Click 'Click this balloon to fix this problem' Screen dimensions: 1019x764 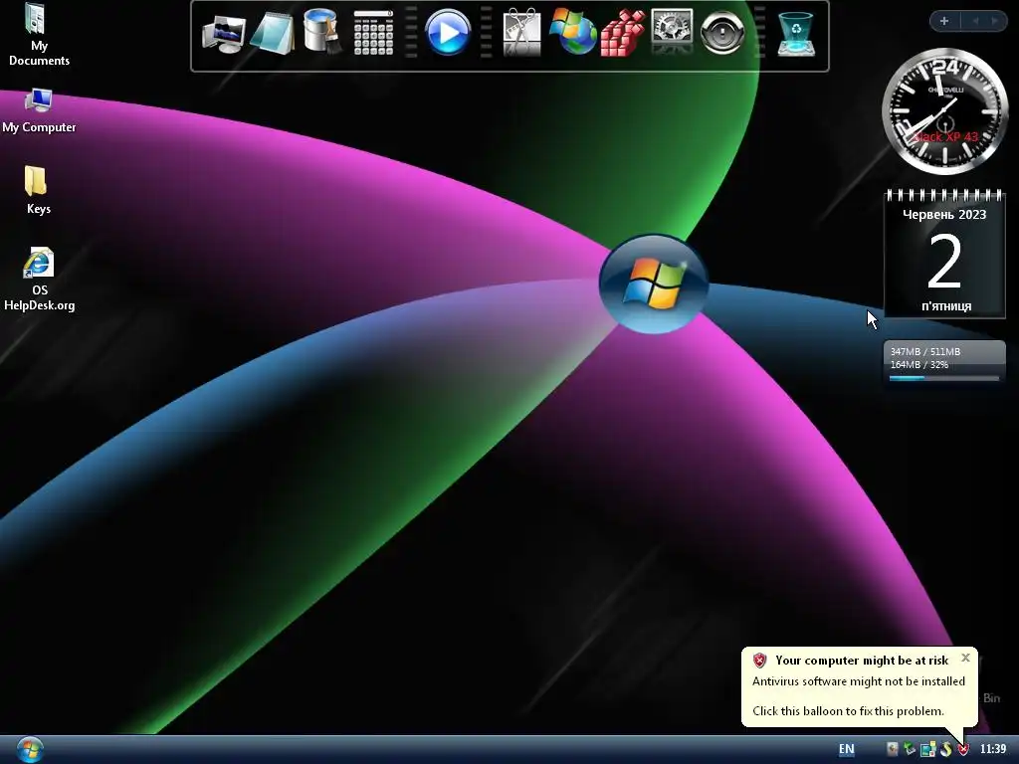click(848, 710)
